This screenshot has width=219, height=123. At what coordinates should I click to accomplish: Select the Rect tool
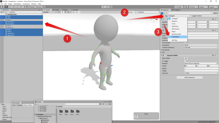(x=17, y=7)
